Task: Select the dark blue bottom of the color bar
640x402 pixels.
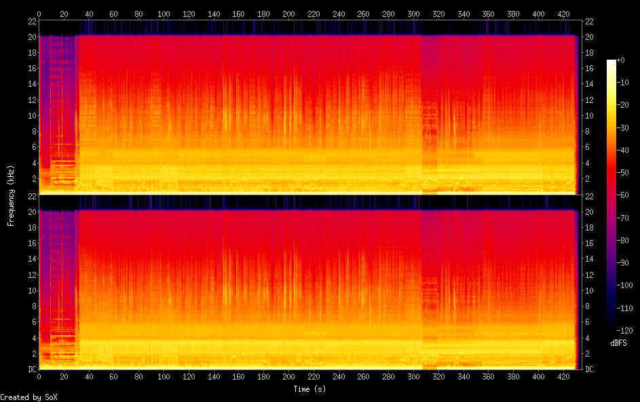Action: click(x=611, y=328)
